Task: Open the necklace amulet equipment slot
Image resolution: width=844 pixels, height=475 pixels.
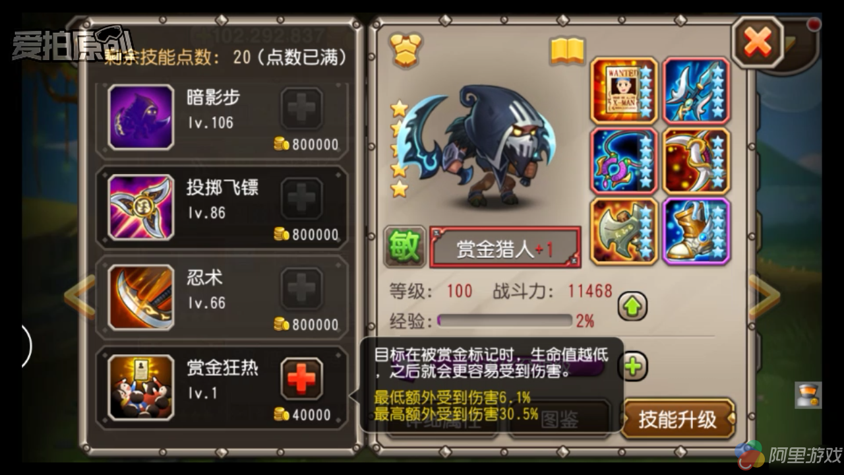Action: click(624, 161)
